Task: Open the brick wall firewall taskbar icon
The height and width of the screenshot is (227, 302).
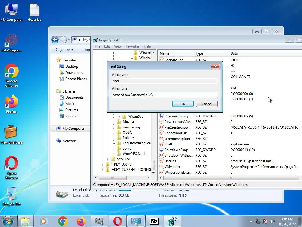Action: [99, 221]
